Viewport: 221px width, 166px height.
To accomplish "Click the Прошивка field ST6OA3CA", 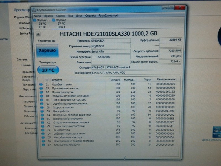I will tap(111, 41).
